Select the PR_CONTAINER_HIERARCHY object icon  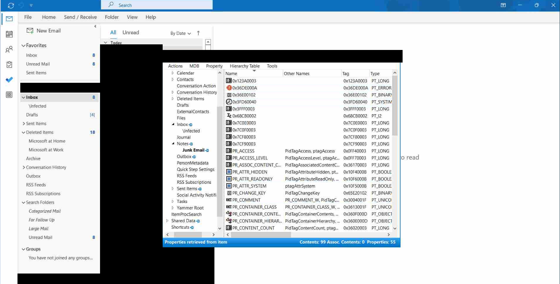tap(229, 221)
